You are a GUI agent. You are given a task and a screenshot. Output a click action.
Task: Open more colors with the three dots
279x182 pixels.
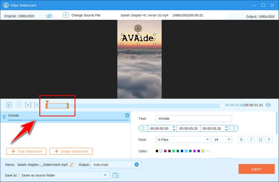pos(208,151)
